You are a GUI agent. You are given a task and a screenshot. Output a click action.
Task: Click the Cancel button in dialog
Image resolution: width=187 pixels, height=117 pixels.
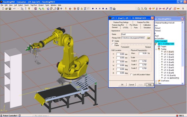point(131,85)
